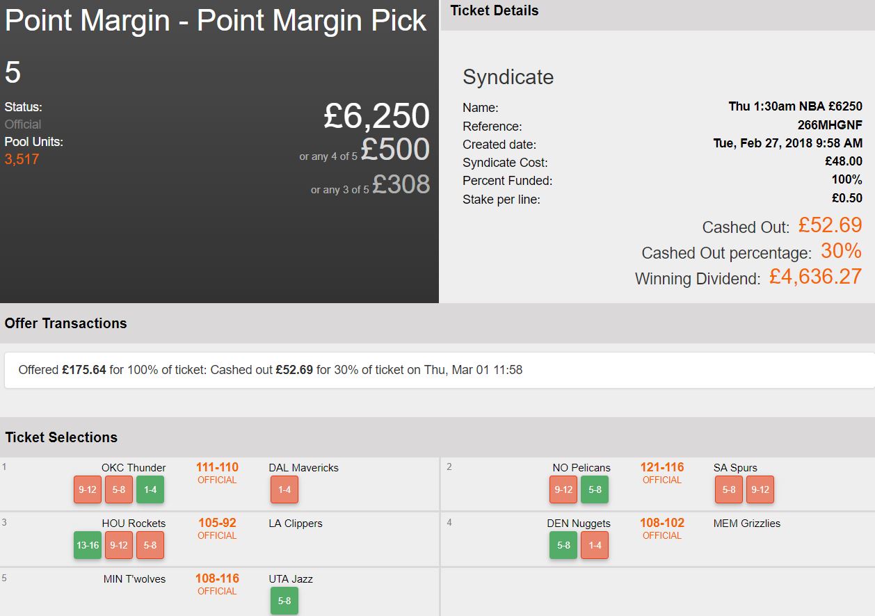Click DAL Mavericks' 1-4 margin badge
This screenshot has width=875, height=616.
(284, 489)
